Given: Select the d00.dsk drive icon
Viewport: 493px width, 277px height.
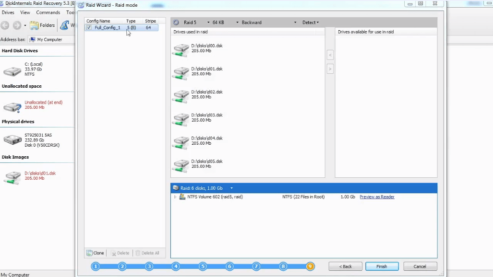Looking at the screenshot, I should (181, 49).
